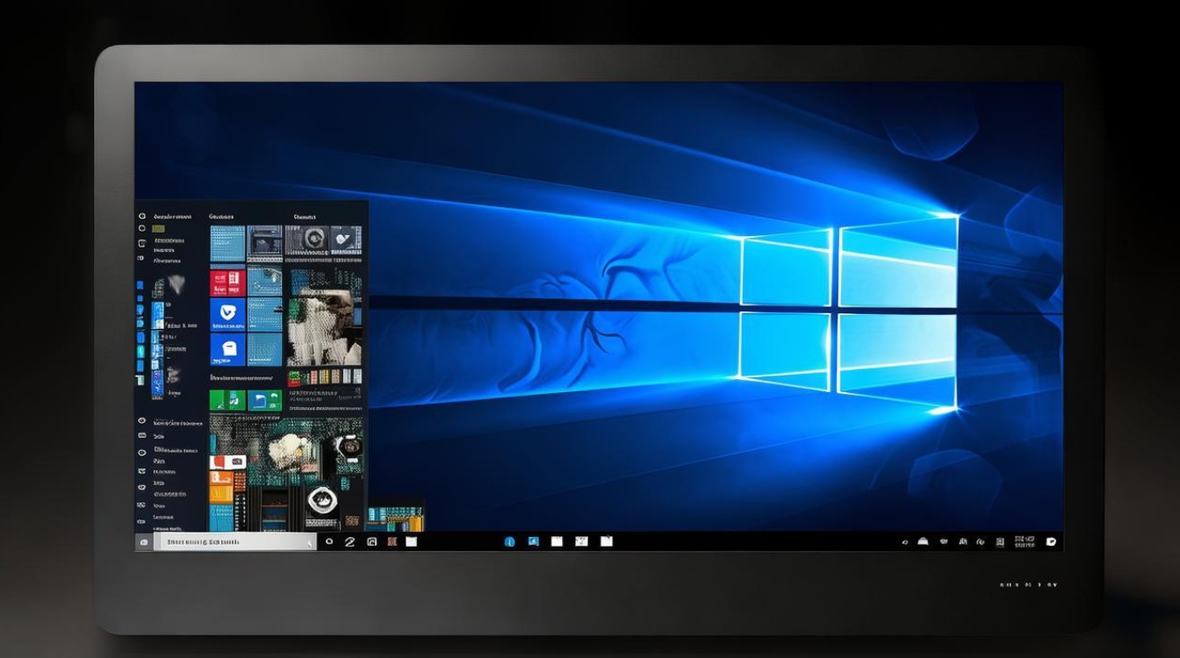Open the notification center icon at the taskbar's end
This screenshot has width=1180, height=658.
click(x=1051, y=542)
